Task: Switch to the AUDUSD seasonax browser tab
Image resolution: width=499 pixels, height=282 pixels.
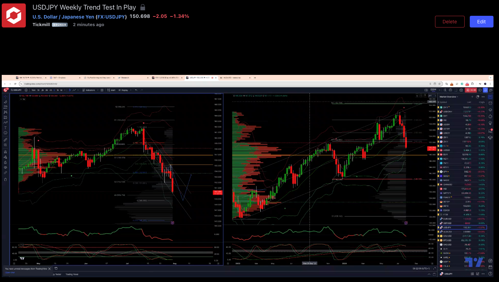Action: click(x=235, y=78)
